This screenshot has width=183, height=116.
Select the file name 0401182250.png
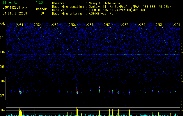pyautogui.click(x=15, y=8)
